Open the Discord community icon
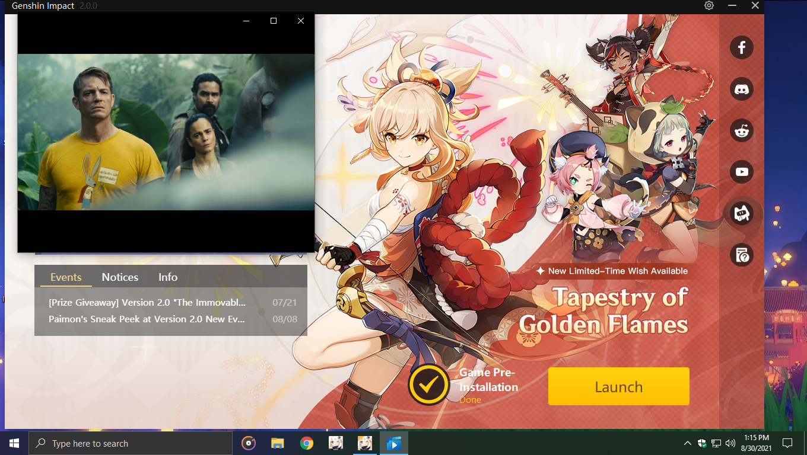 741,89
